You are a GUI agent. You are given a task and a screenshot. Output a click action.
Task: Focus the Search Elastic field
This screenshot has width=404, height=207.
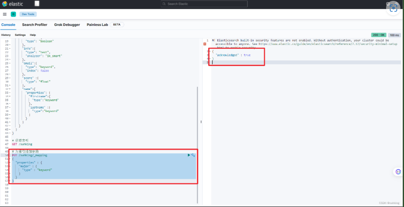[204, 4]
